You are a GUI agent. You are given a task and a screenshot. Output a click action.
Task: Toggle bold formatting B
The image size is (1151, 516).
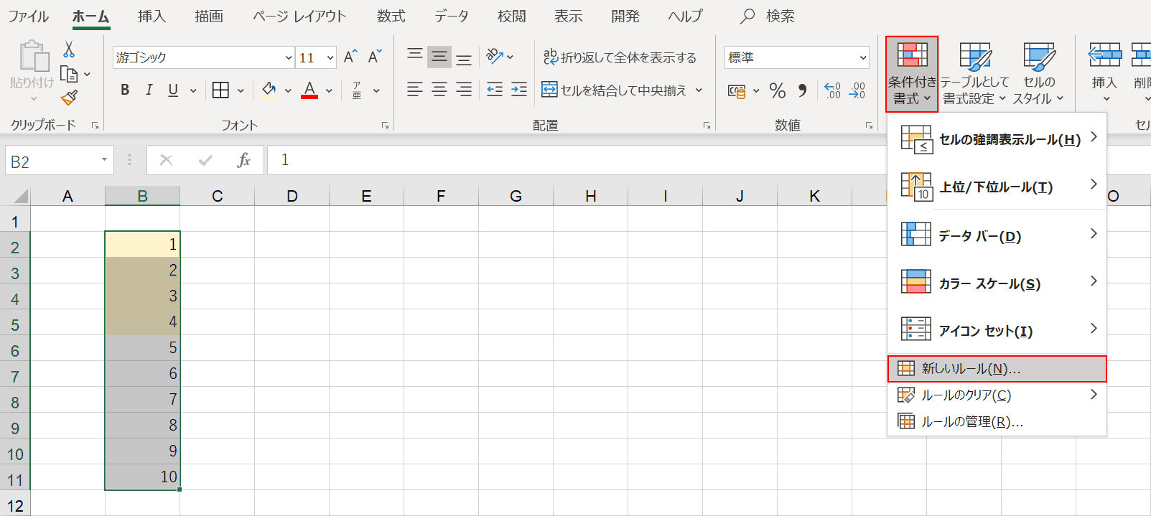click(x=125, y=90)
